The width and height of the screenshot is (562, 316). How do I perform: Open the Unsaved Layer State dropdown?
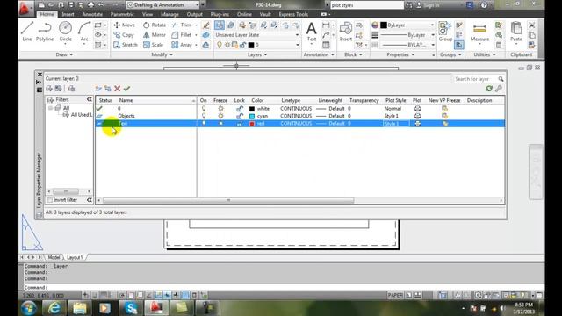[x=257, y=35]
